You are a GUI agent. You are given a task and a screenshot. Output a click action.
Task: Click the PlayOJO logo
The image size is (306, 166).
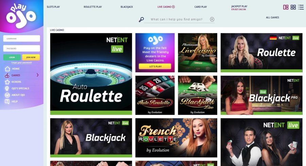coord(21,15)
